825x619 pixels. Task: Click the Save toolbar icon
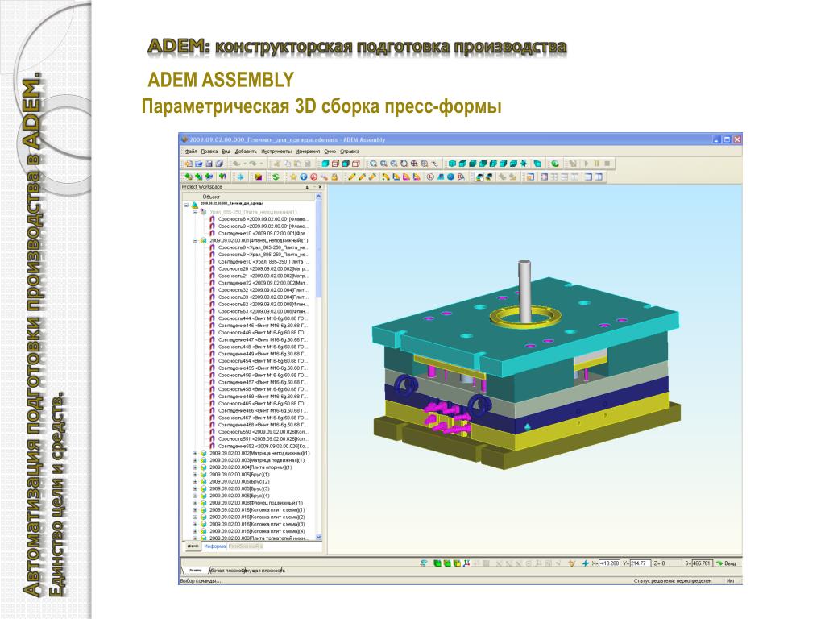pyautogui.click(x=209, y=164)
